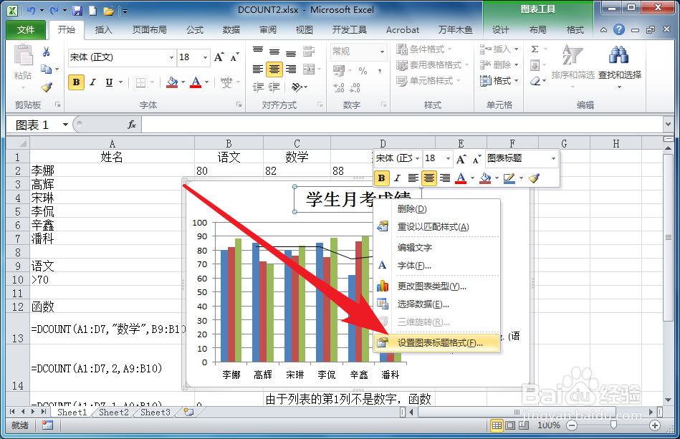Image resolution: width=680 pixels, height=439 pixels.
Task: Click the New document icon in quick access toolbar
Action: [x=92, y=11]
